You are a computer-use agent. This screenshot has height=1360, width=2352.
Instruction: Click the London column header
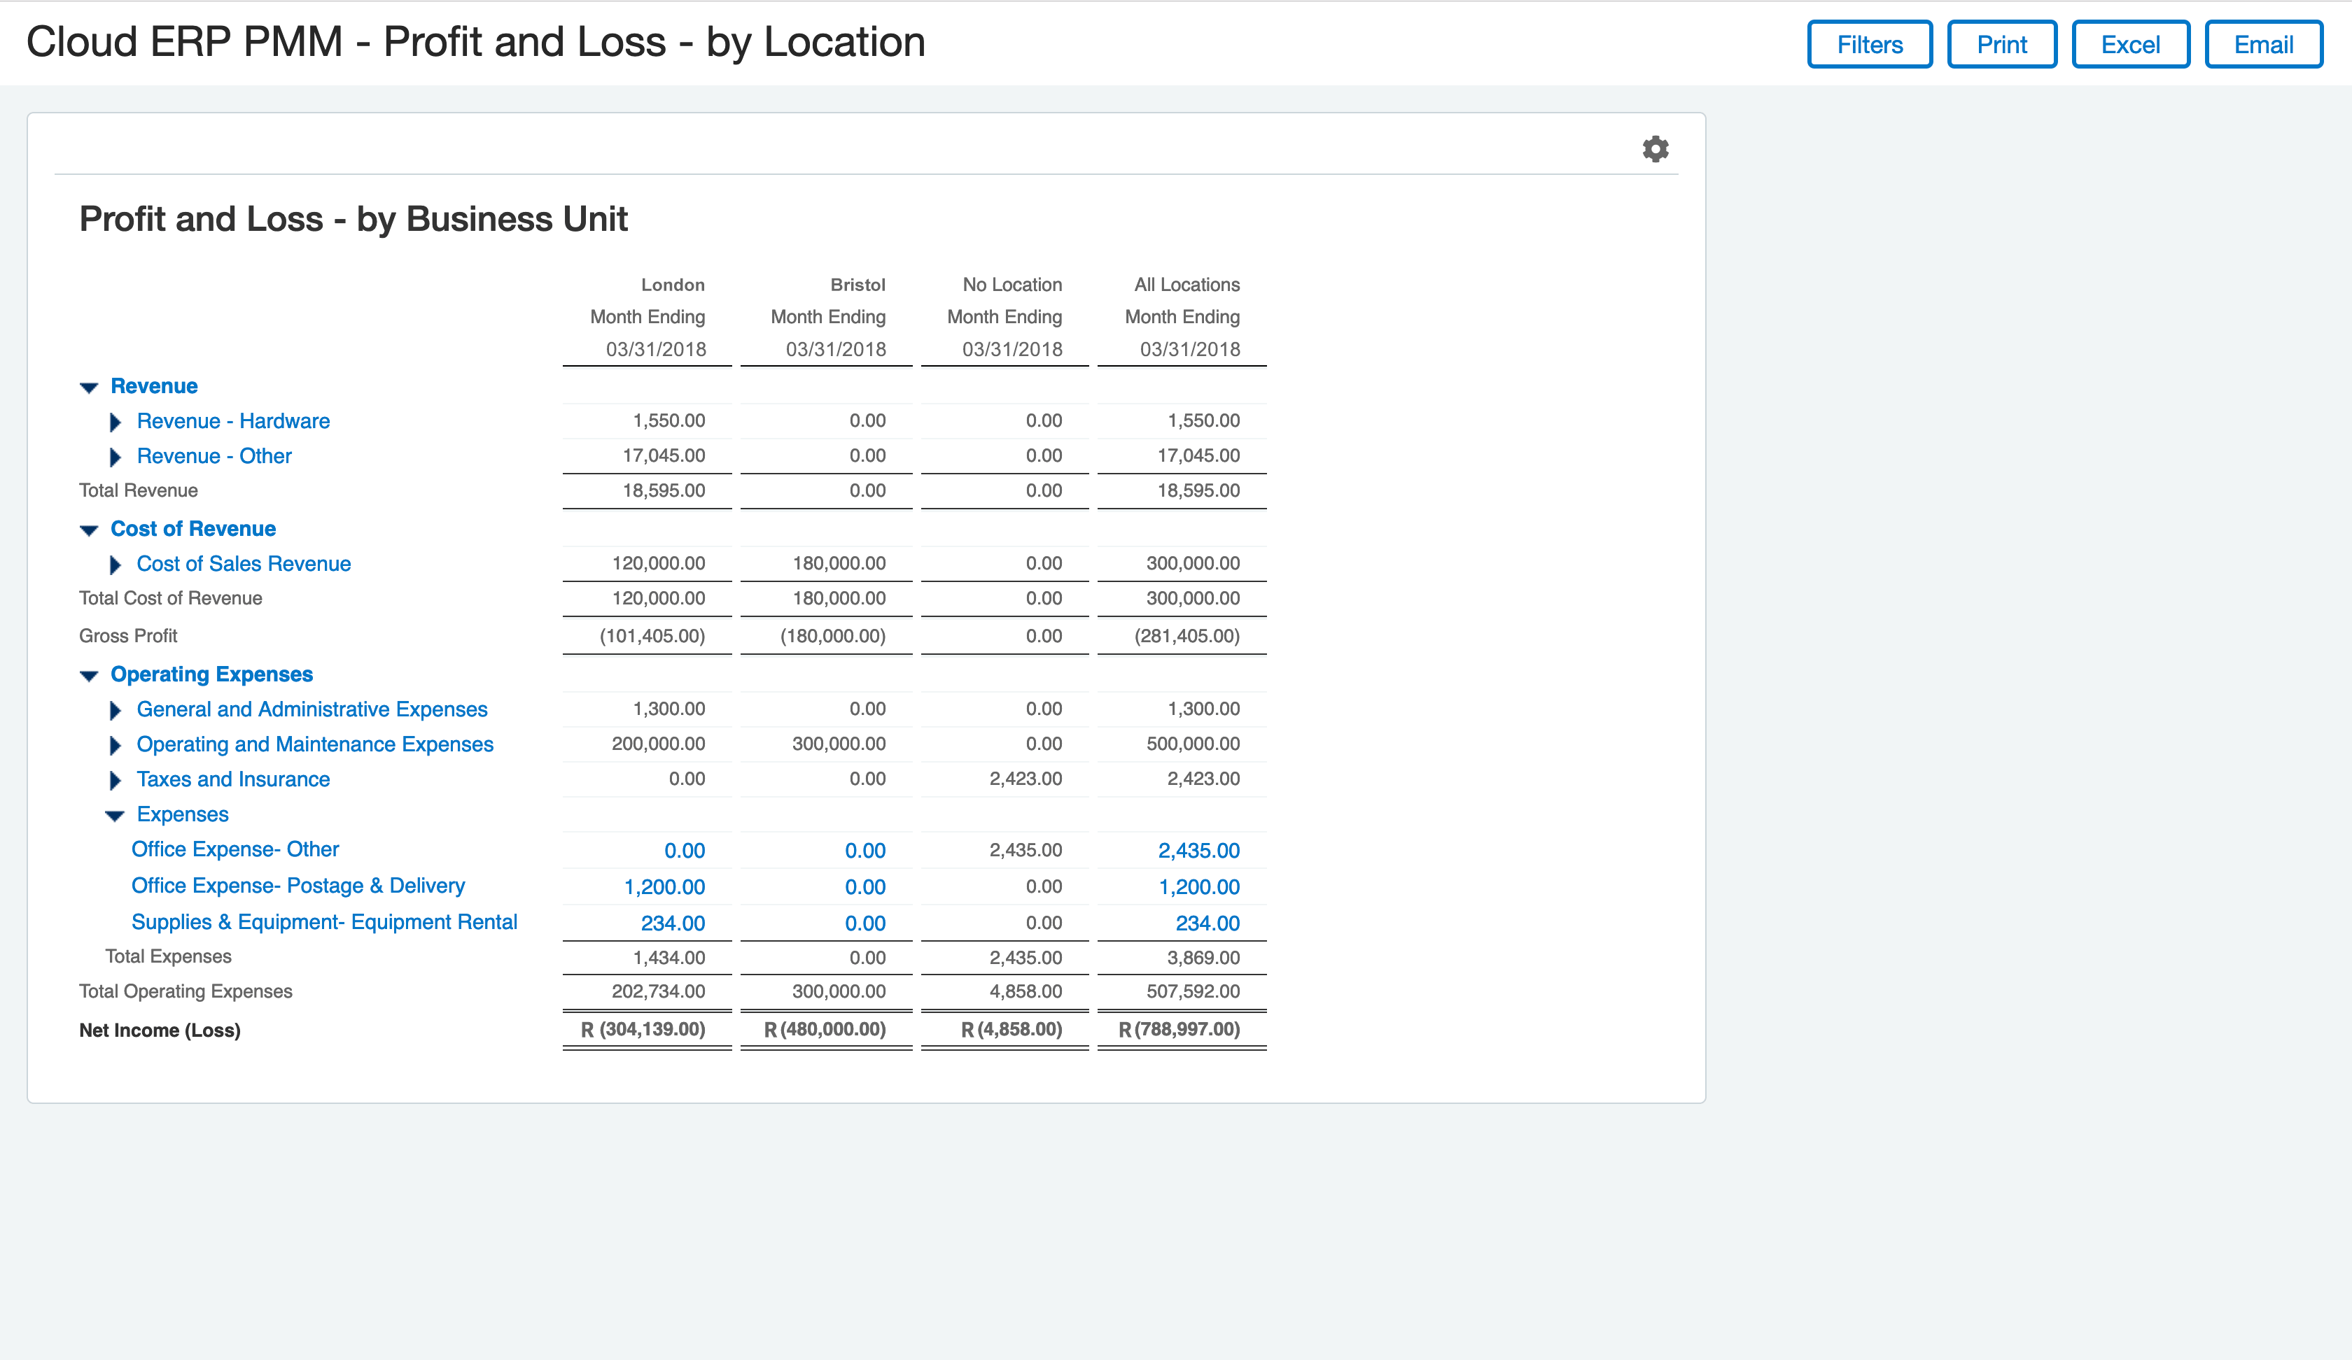pyautogui.click(x=673, y=285)
